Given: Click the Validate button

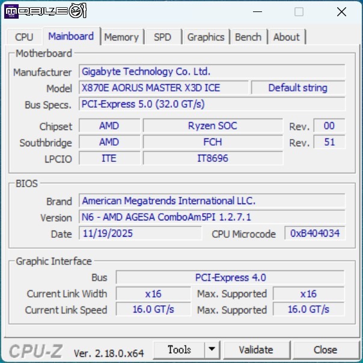Looking at the screenshot, I should click(256, 350).
